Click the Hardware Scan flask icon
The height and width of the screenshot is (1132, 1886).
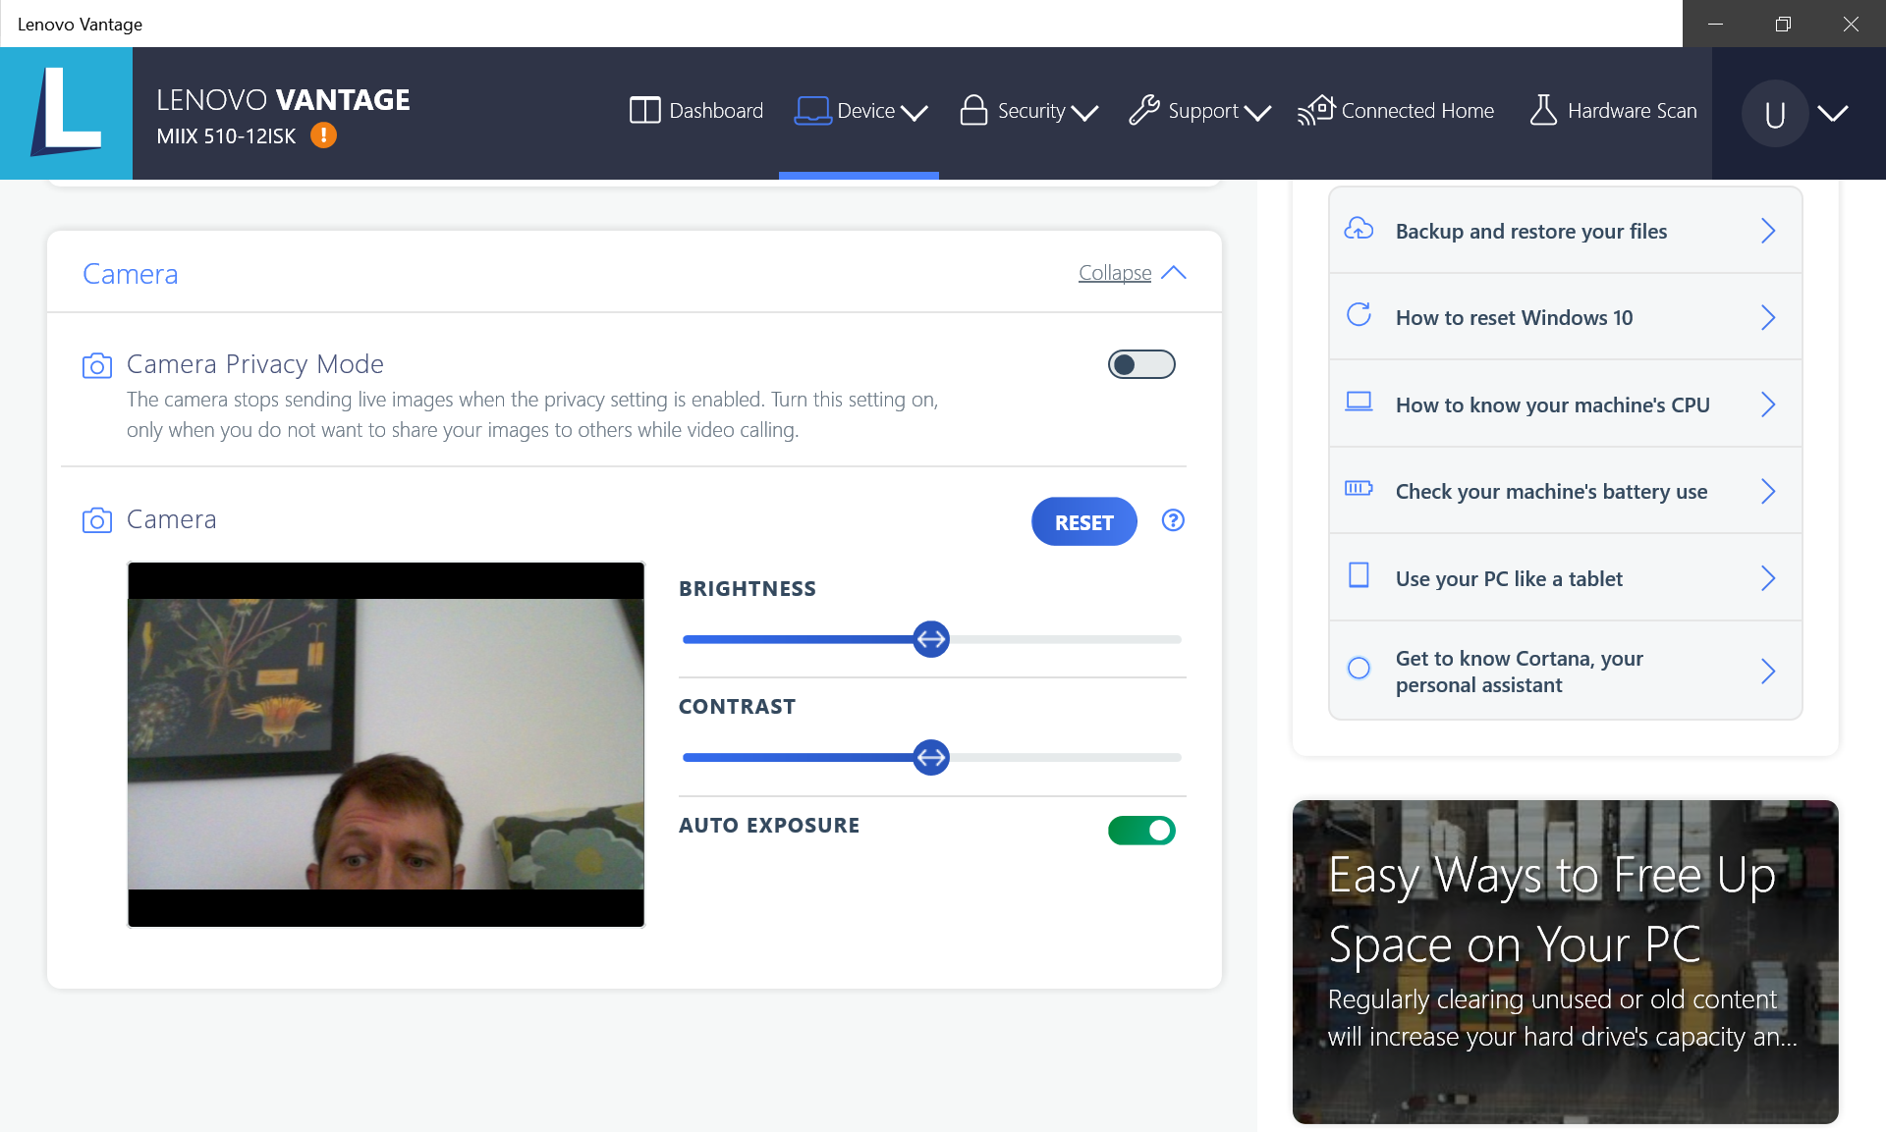click(1543, 110)
